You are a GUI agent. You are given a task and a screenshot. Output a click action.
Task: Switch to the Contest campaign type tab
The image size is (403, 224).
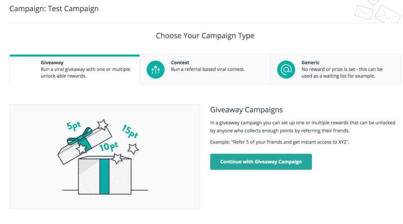(205, 69)
